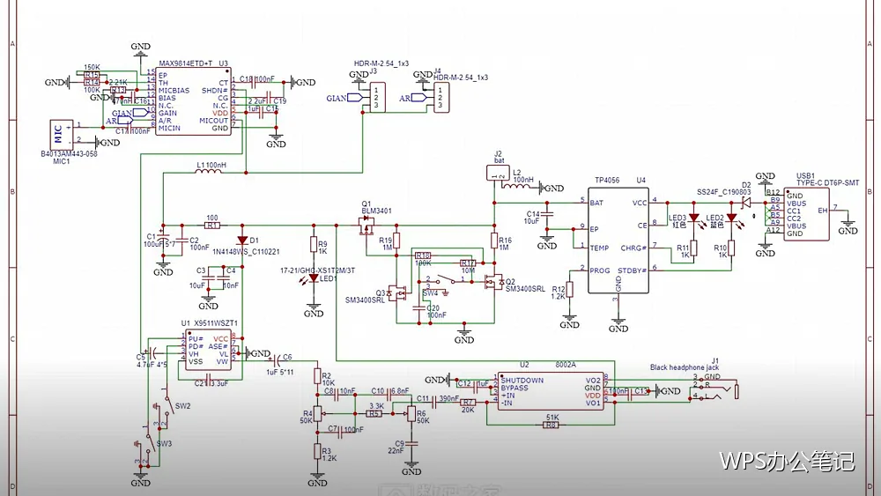Click the Q1 BLM3401 MOSFET symbol
The image size is (881, 496).
coord(368,227)
